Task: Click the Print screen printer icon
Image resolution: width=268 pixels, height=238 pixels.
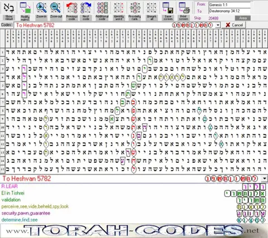Action: [184, 8]
